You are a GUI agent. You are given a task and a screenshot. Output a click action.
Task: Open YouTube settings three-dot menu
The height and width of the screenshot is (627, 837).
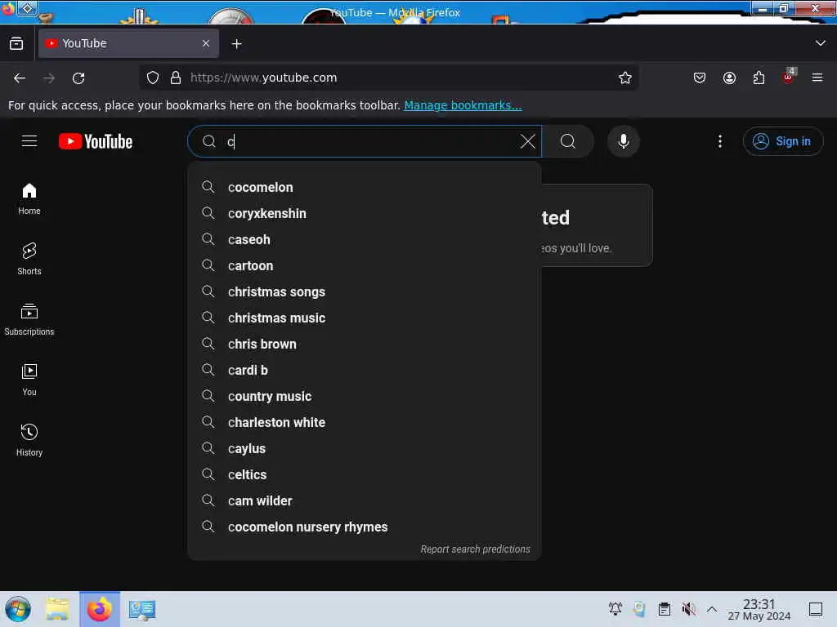[719, 141]
